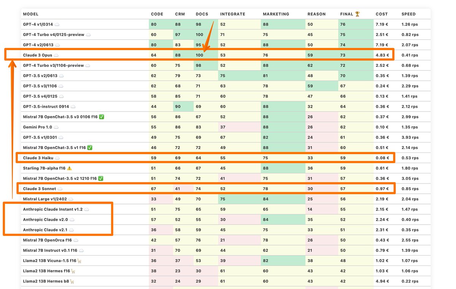Click Claude 3 Opus cost 4.83 €

tap(382, 55)
